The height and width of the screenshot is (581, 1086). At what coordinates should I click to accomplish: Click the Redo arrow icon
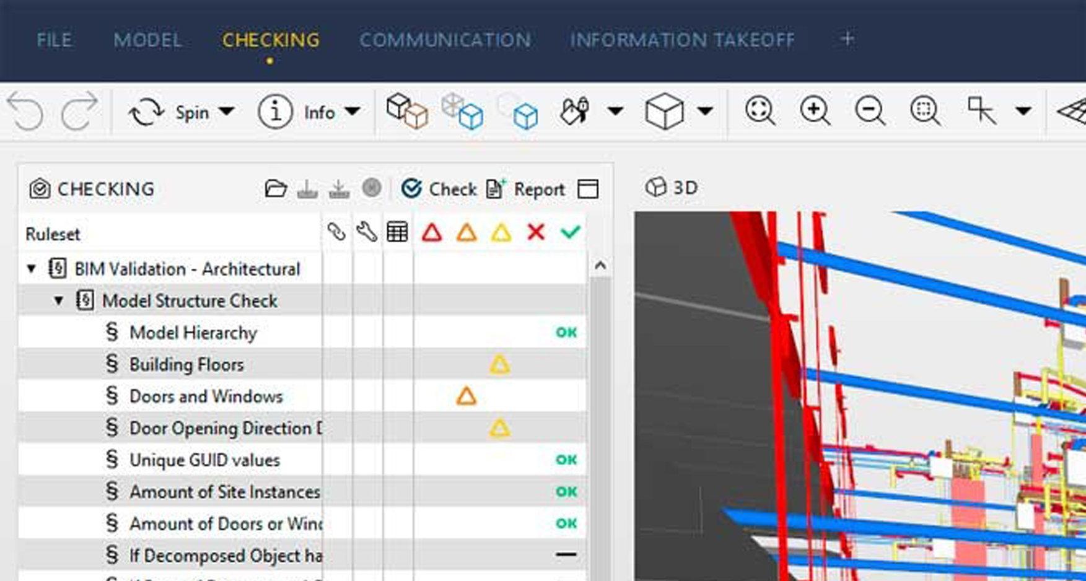click(x=79, y=113)
